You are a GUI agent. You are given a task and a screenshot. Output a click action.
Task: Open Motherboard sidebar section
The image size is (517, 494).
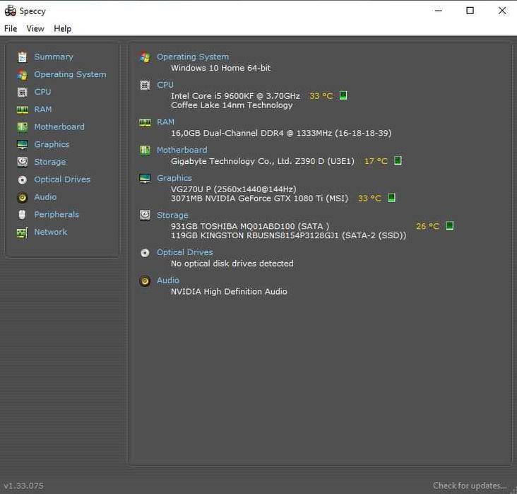(59, 127)
